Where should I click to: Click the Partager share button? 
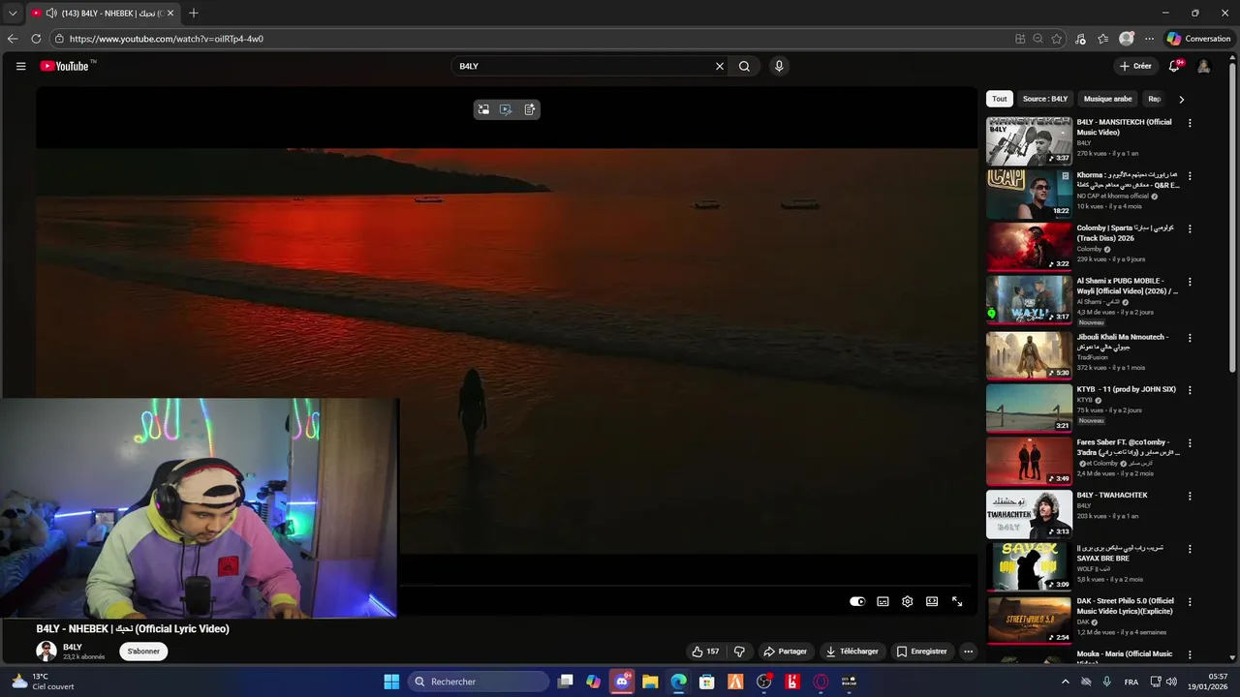pos(785,652)
